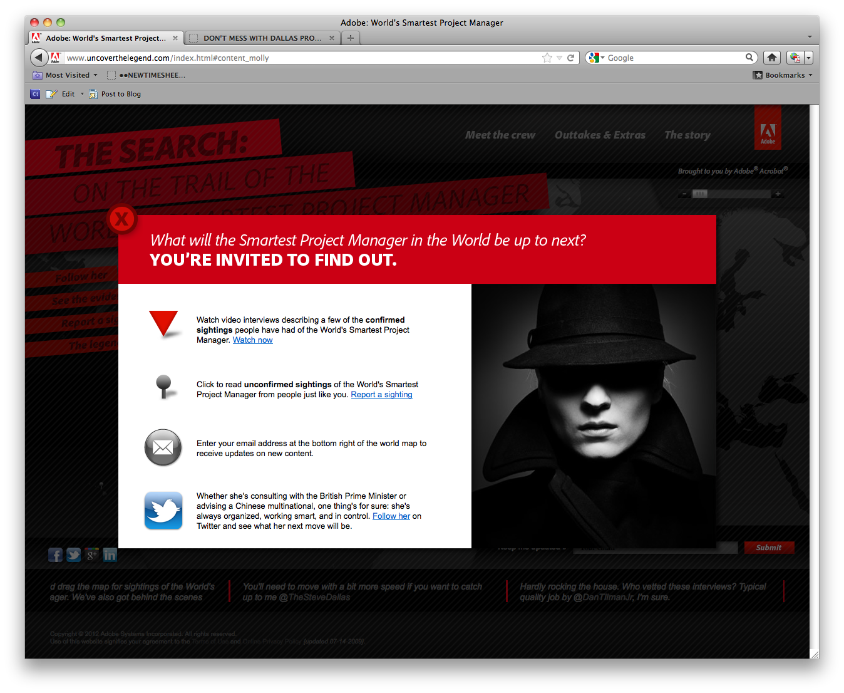The width and height of the screenshot is (844, 693).
Task: Click the red triangle marker icon
Action: tap(163, 324)
